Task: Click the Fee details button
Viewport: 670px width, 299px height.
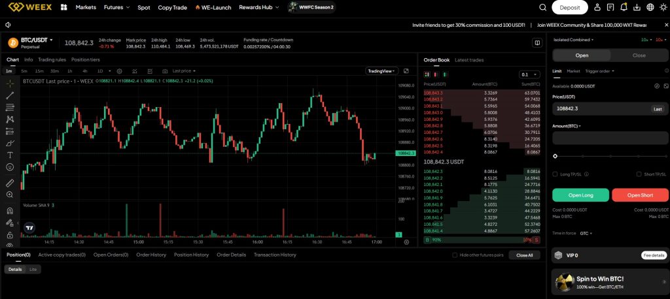Action: [x=654, y=255]
